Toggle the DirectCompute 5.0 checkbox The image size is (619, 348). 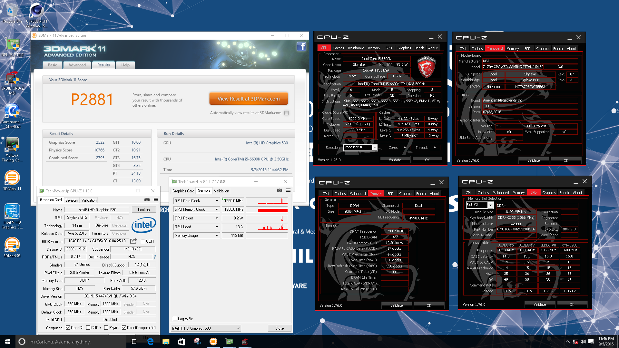click(x=124, y=328)
